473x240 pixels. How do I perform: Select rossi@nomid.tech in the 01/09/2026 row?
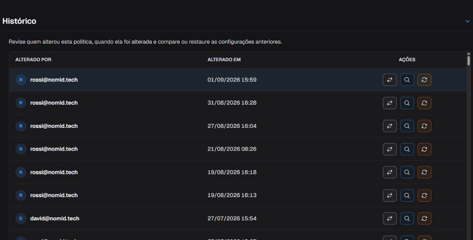pos(54,80)
